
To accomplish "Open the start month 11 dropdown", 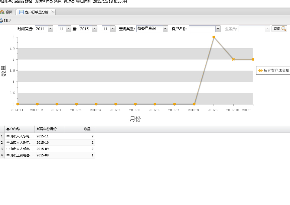I will click(68, 29).
